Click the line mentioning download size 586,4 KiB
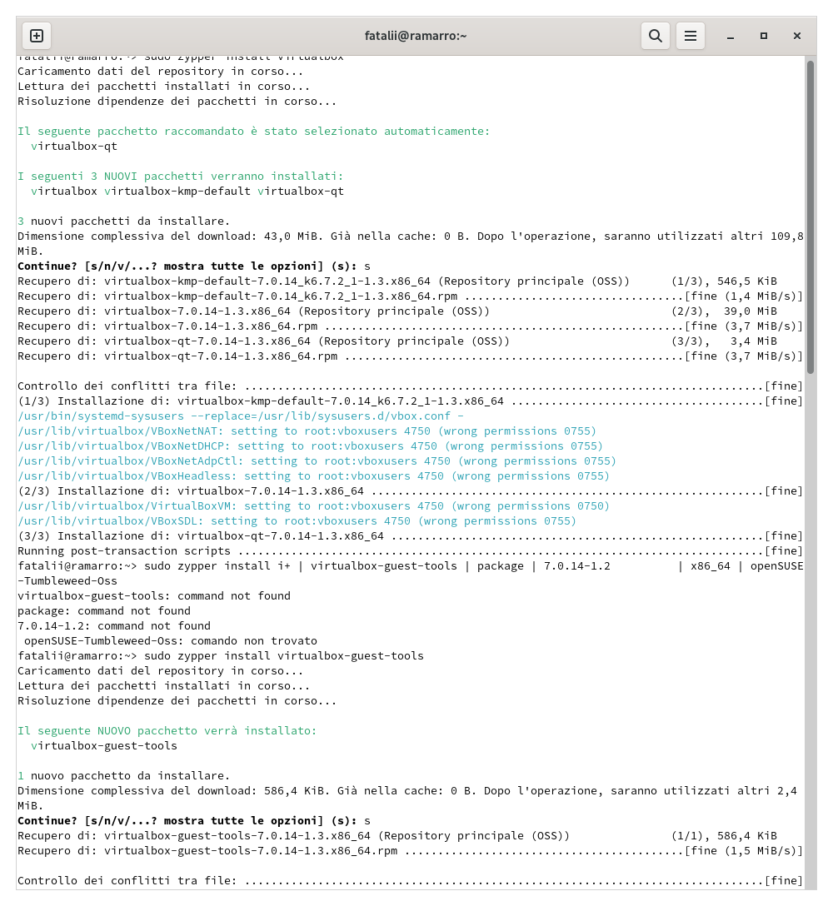Viewport: 833px width, 906px height. pos(407,792)
